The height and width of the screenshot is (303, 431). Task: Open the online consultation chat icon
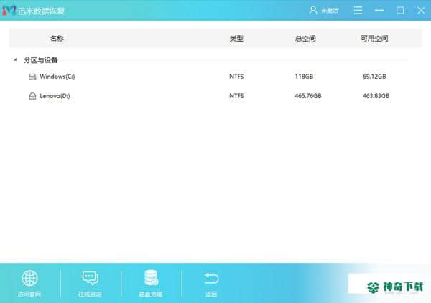pos(91,278)
